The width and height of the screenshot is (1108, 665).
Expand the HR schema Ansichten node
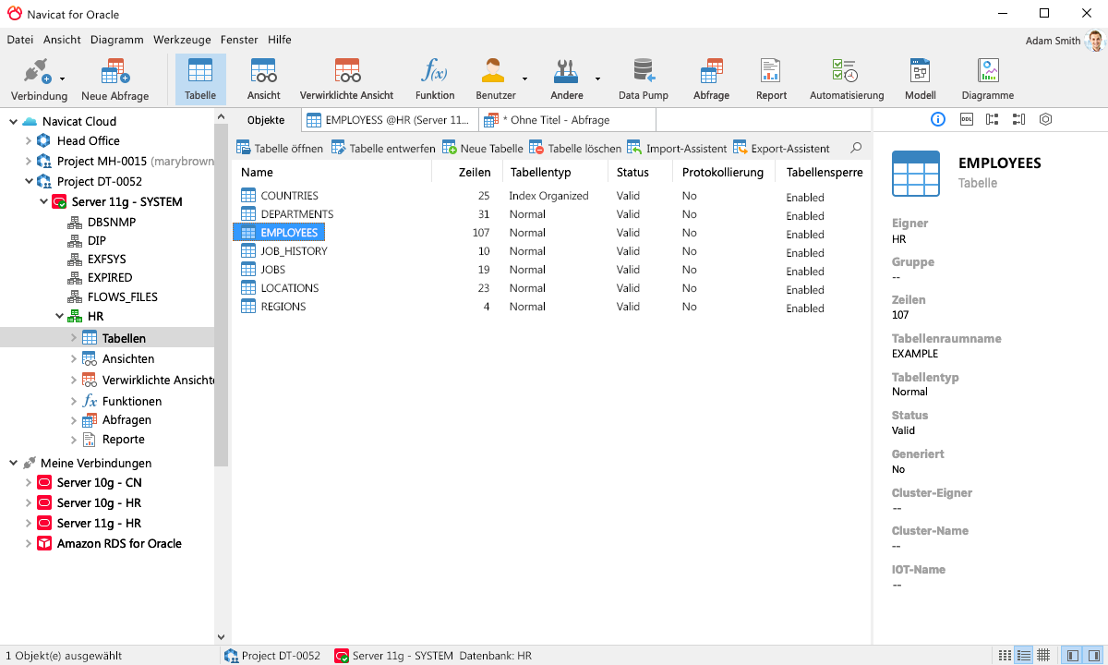[72, 358]
